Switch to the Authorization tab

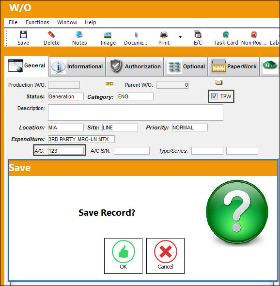point(135,66)
